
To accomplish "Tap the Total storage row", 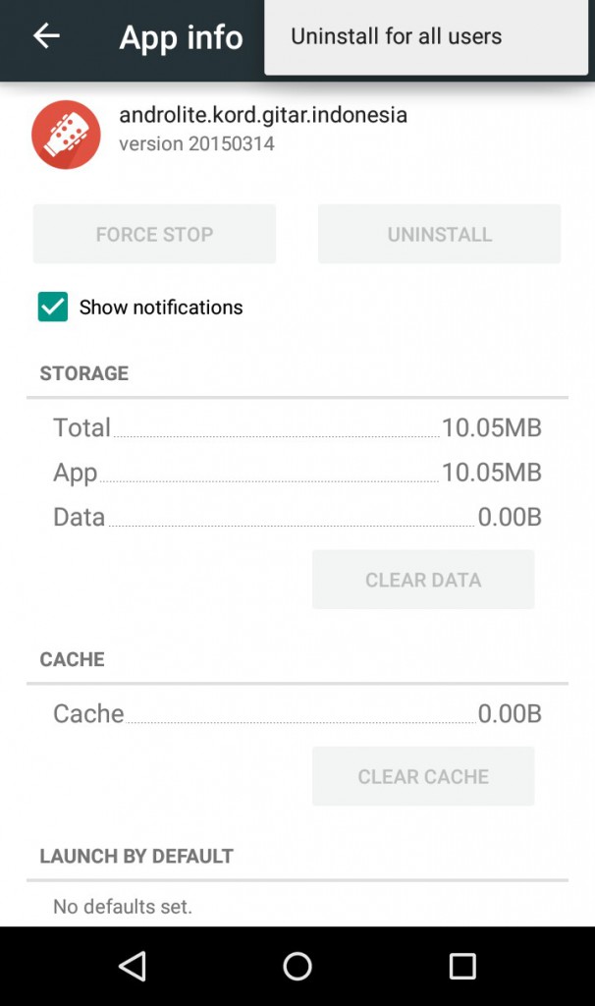I will pos(297,427).
